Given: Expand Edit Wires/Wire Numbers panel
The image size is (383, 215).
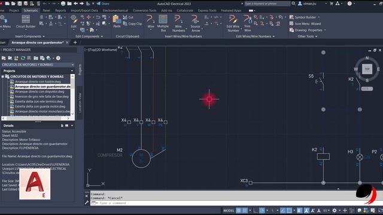Looking at the screenshot, I should 256,36.
